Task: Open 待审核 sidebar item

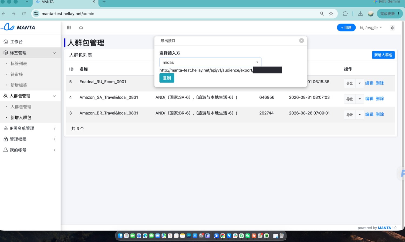Action: tap(16, 74)
